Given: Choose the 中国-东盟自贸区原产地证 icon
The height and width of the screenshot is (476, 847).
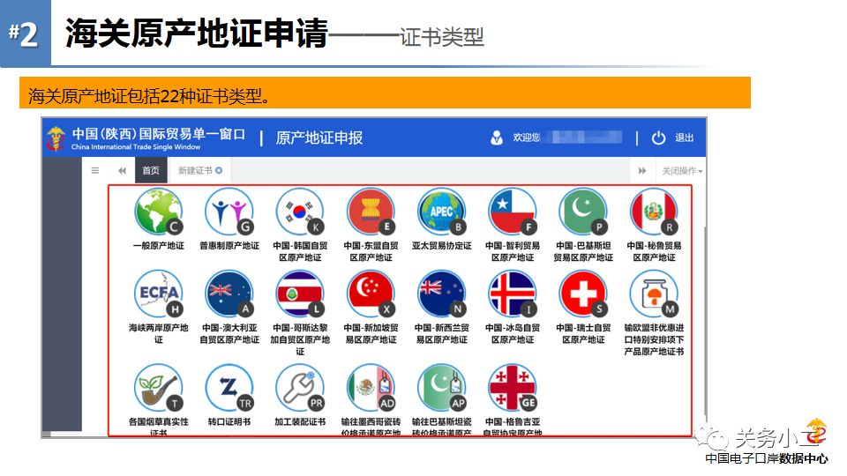Looking at the screenshot, I should (371, 212).
